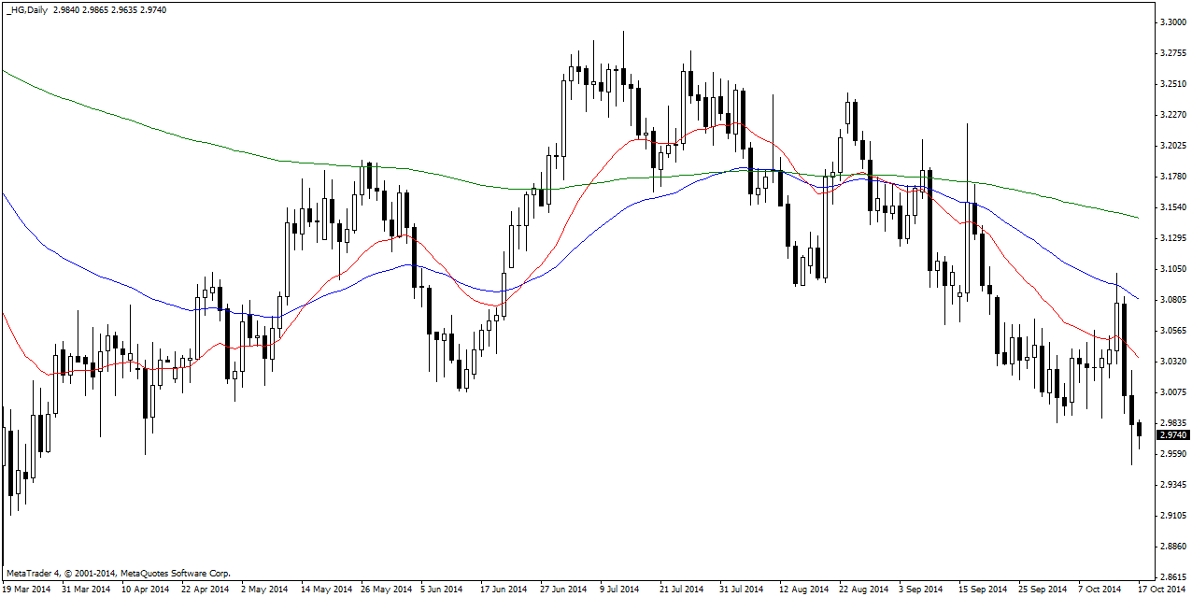The height and width of the screenshot is (597, 1192).
Task: Click the 31 Jul 2014 date label
Action: (x=743, y=590)
